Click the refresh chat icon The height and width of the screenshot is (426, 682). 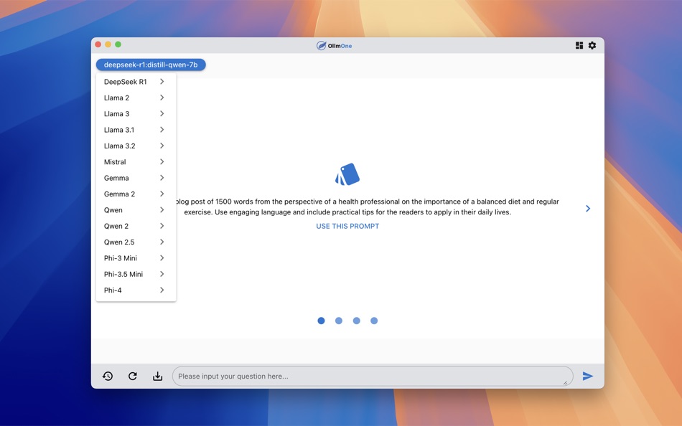coord(133,376)
